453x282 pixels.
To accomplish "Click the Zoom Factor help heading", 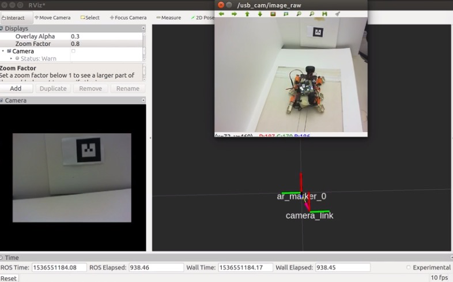I will tap(18, 68).
